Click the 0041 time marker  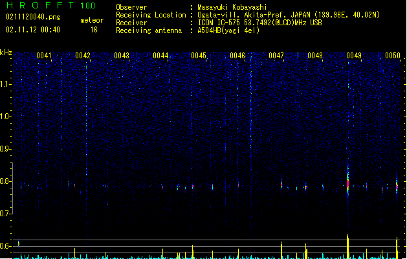click(x=44, y=56)
